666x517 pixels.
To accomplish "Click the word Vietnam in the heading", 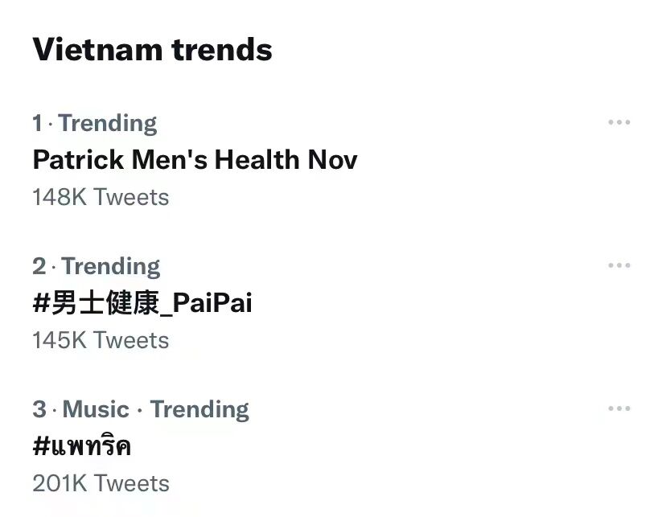I will pyautogui.click(x=98, y=49).
